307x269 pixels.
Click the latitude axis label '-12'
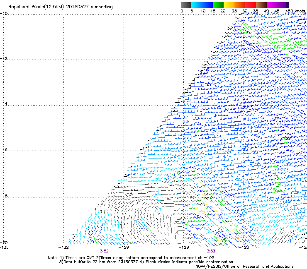tap(4, 59)
